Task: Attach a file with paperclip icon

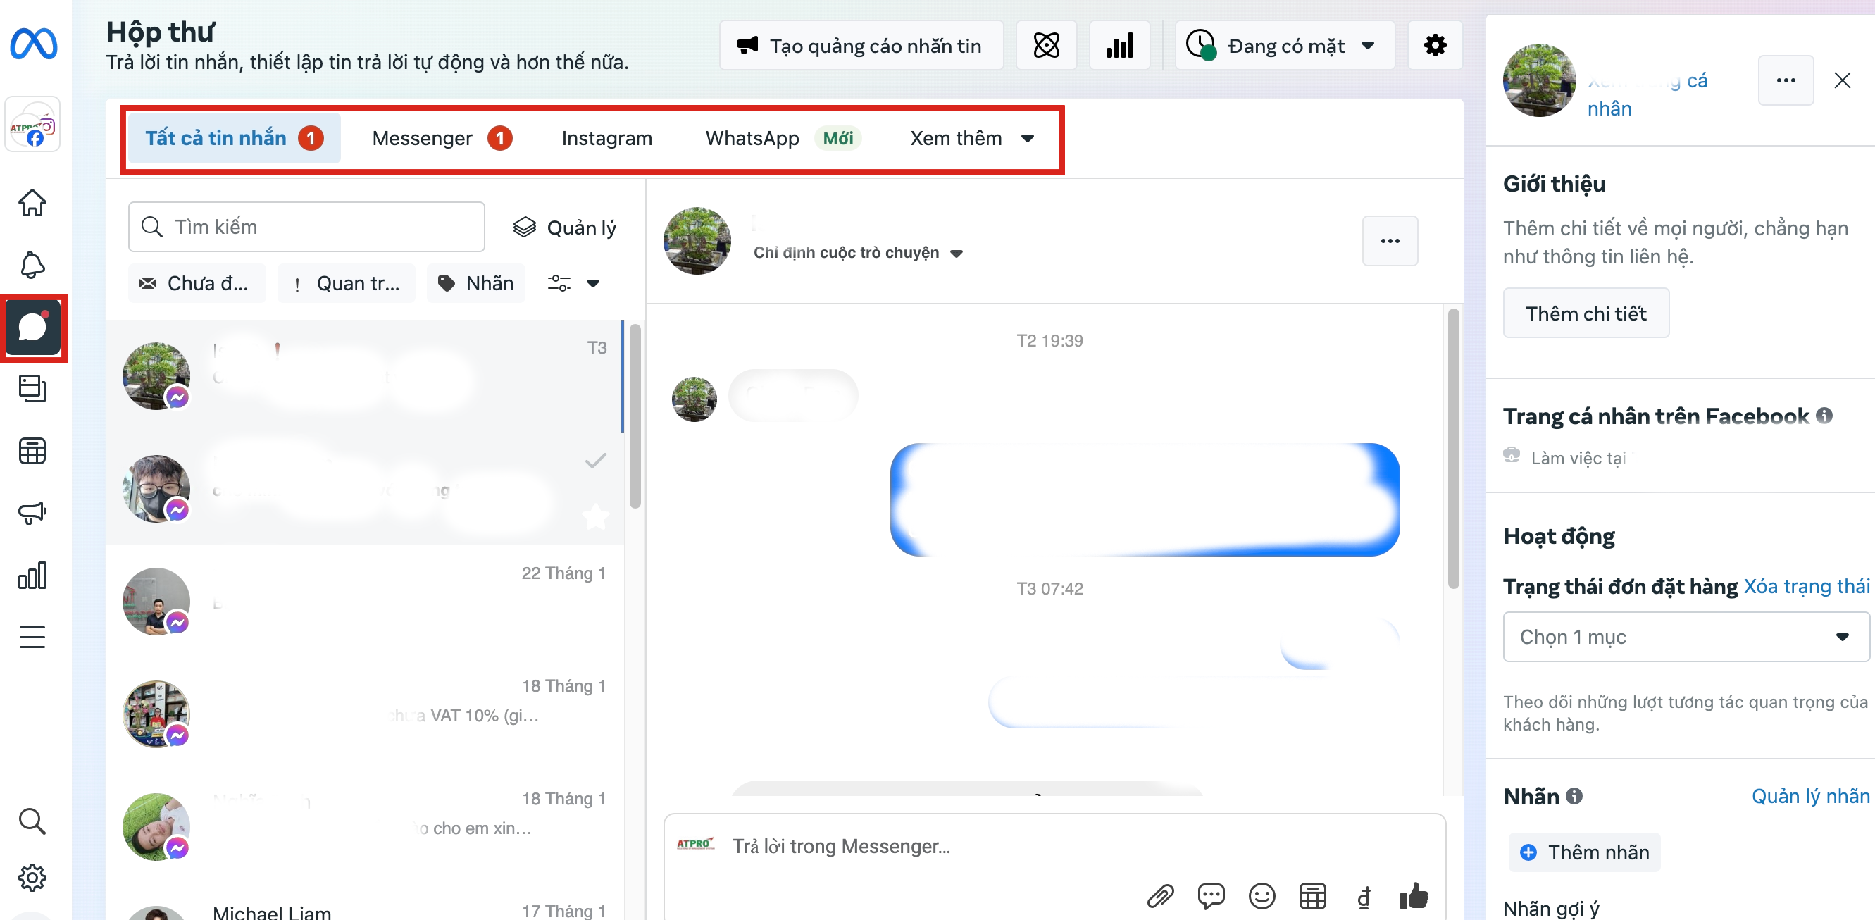Action: tap(1161, 896)
